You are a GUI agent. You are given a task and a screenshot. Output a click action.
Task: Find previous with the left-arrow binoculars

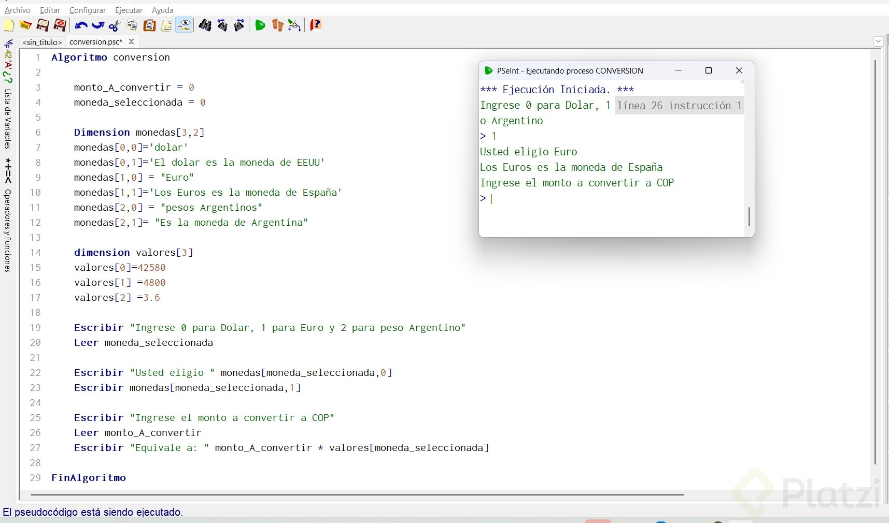click(222, 25)
